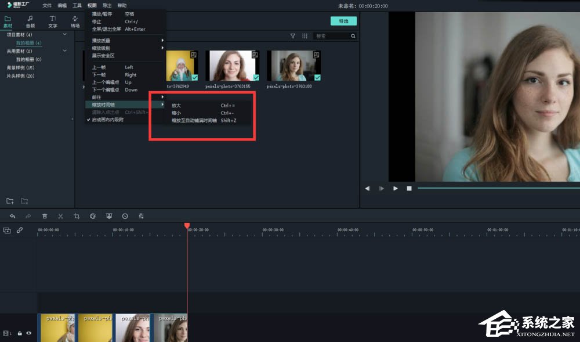Open the 文件 menu
This screenshot has width=580, height=342.
(x=47, y=6)
